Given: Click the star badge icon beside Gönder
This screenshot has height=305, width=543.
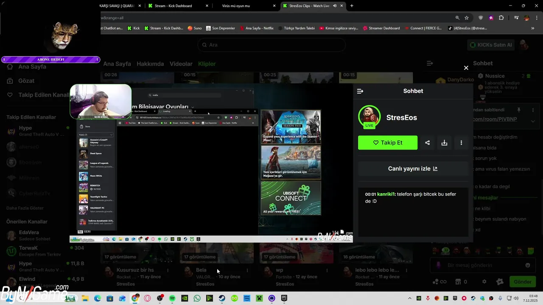Looking at the screenshot, I should pyautogui.click(x=500, y=282).
